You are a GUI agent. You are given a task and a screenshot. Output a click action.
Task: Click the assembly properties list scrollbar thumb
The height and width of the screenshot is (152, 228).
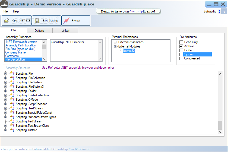(44, 47)
